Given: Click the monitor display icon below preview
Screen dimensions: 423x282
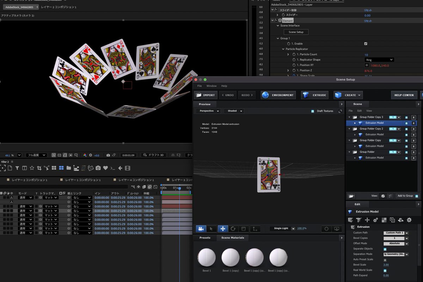Looking at the screenshot, I should [x=337, y=229].
